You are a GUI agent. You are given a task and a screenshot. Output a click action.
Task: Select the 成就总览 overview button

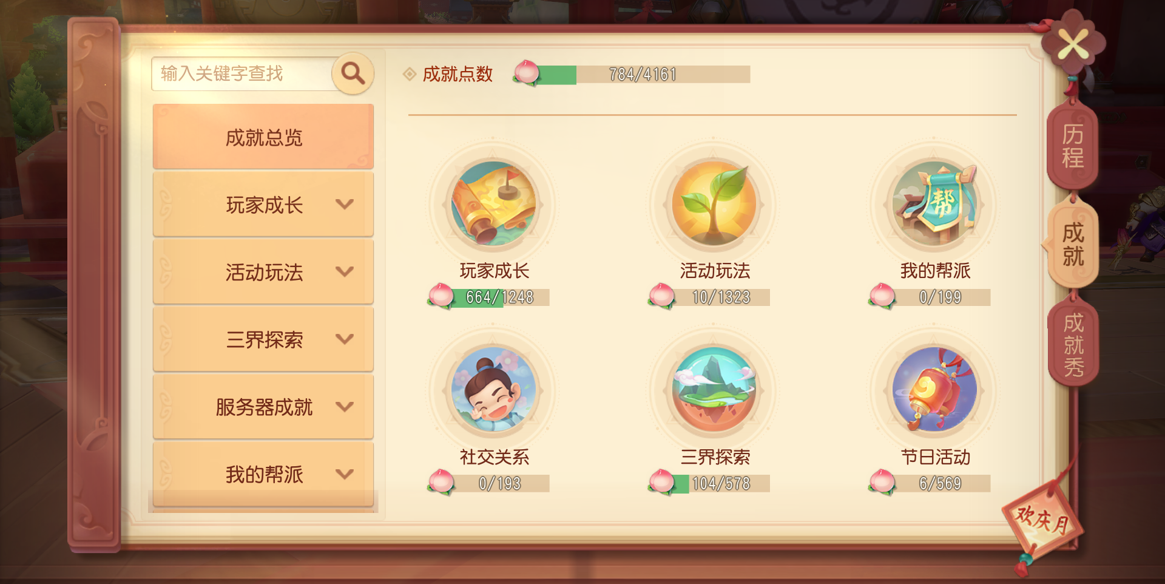tap(263, 137)
